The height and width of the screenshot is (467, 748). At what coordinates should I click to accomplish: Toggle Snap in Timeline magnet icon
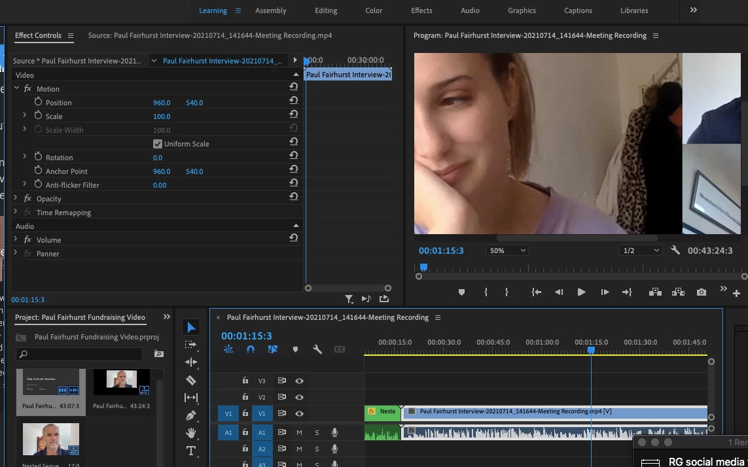tap(251, 350)
